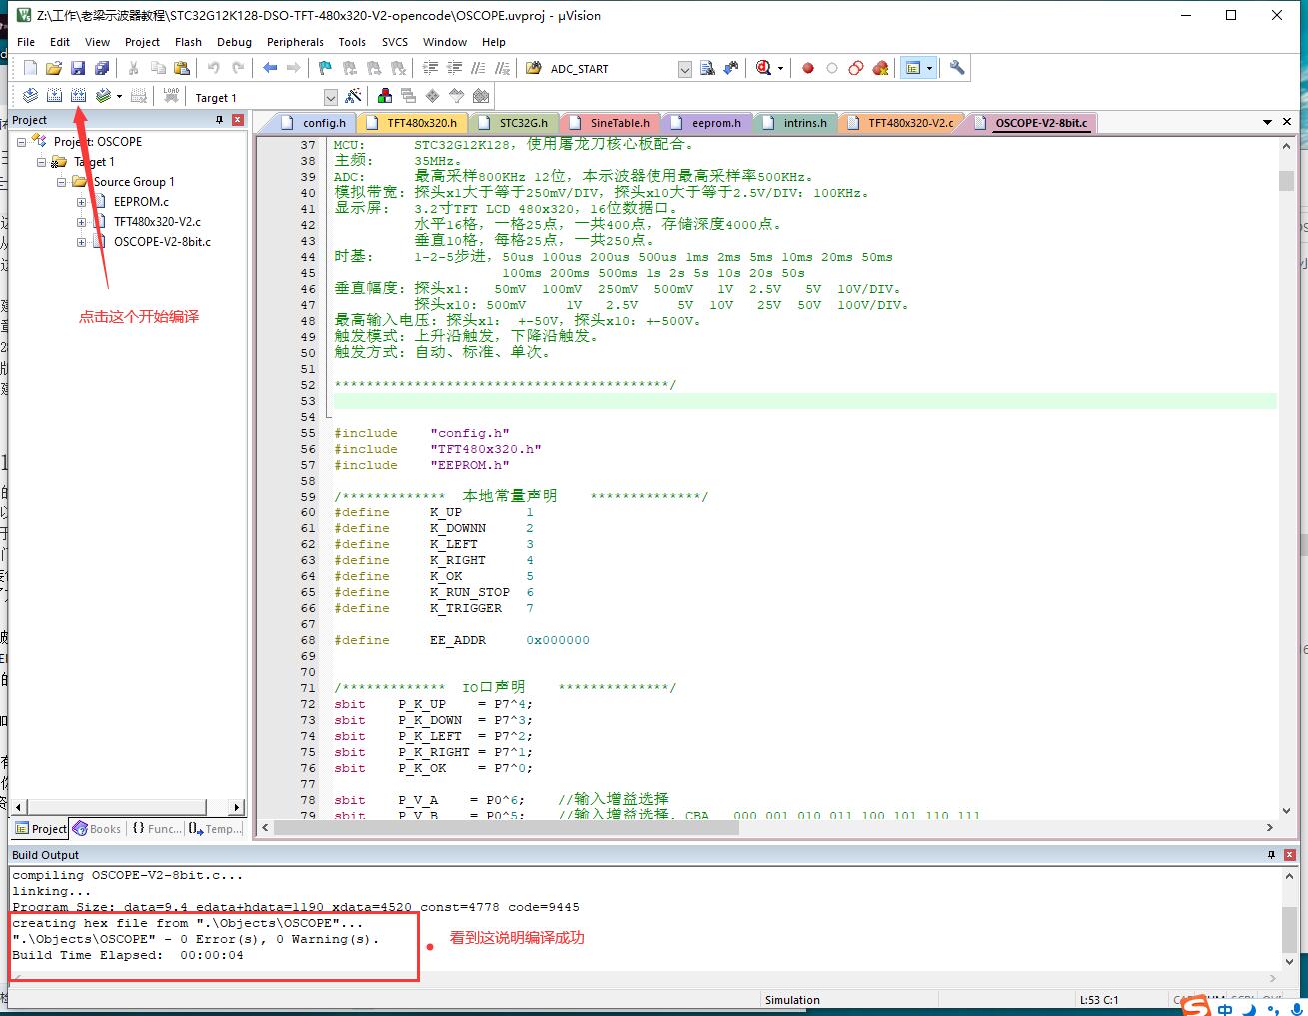Click the Download LOAD icon

click(x=172, y=96)
